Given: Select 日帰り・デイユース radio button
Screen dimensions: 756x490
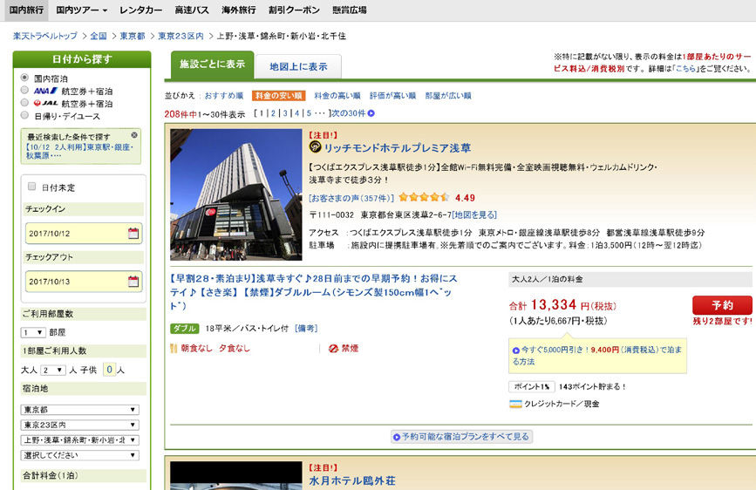Looking at the screenshot, I should pos(24,115).
